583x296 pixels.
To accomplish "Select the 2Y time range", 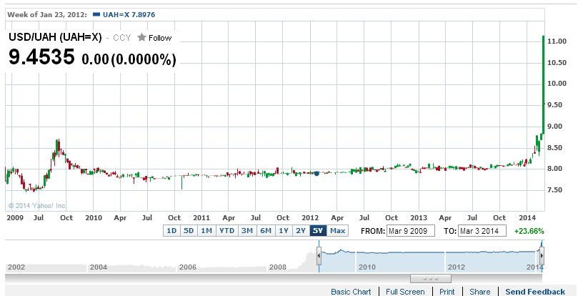I will [x=301, y=230].
